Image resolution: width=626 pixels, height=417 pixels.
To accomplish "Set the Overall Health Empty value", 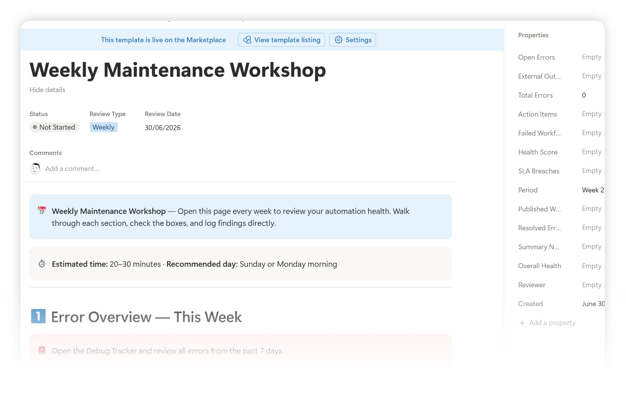I will (x=592, y=266).
